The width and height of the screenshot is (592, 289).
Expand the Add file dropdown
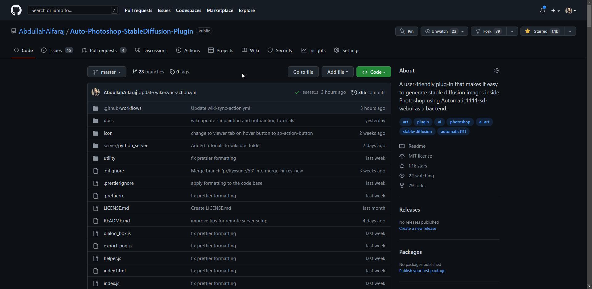(x=337, y=72)
